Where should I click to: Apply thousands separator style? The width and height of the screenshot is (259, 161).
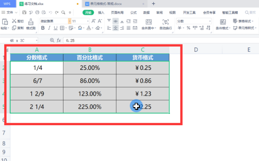(195, 28)
